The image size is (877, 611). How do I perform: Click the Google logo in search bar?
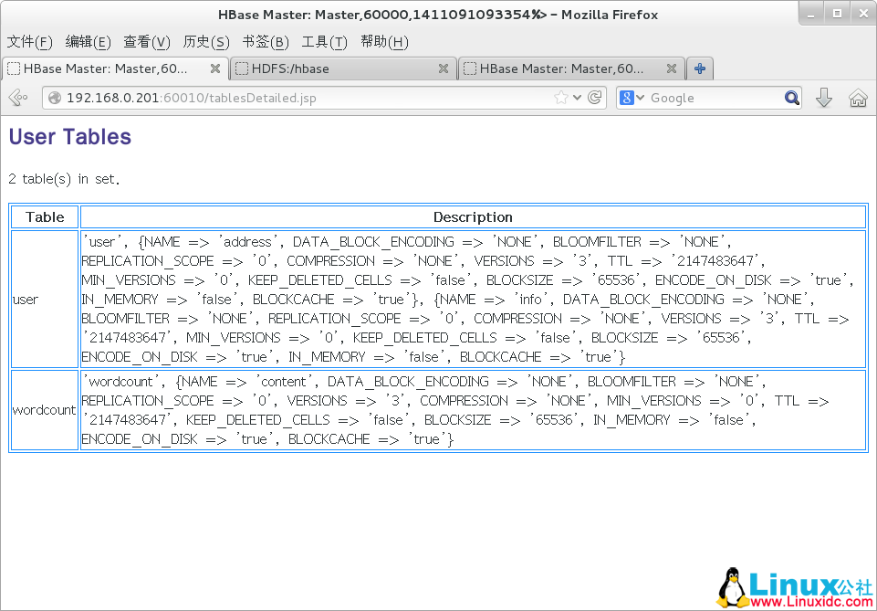pos(627,98)
